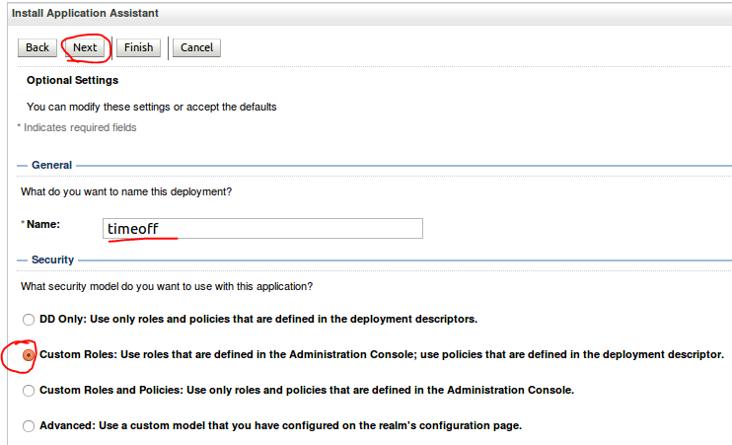
Task: Click the General section header
Action: pos(52,166)
